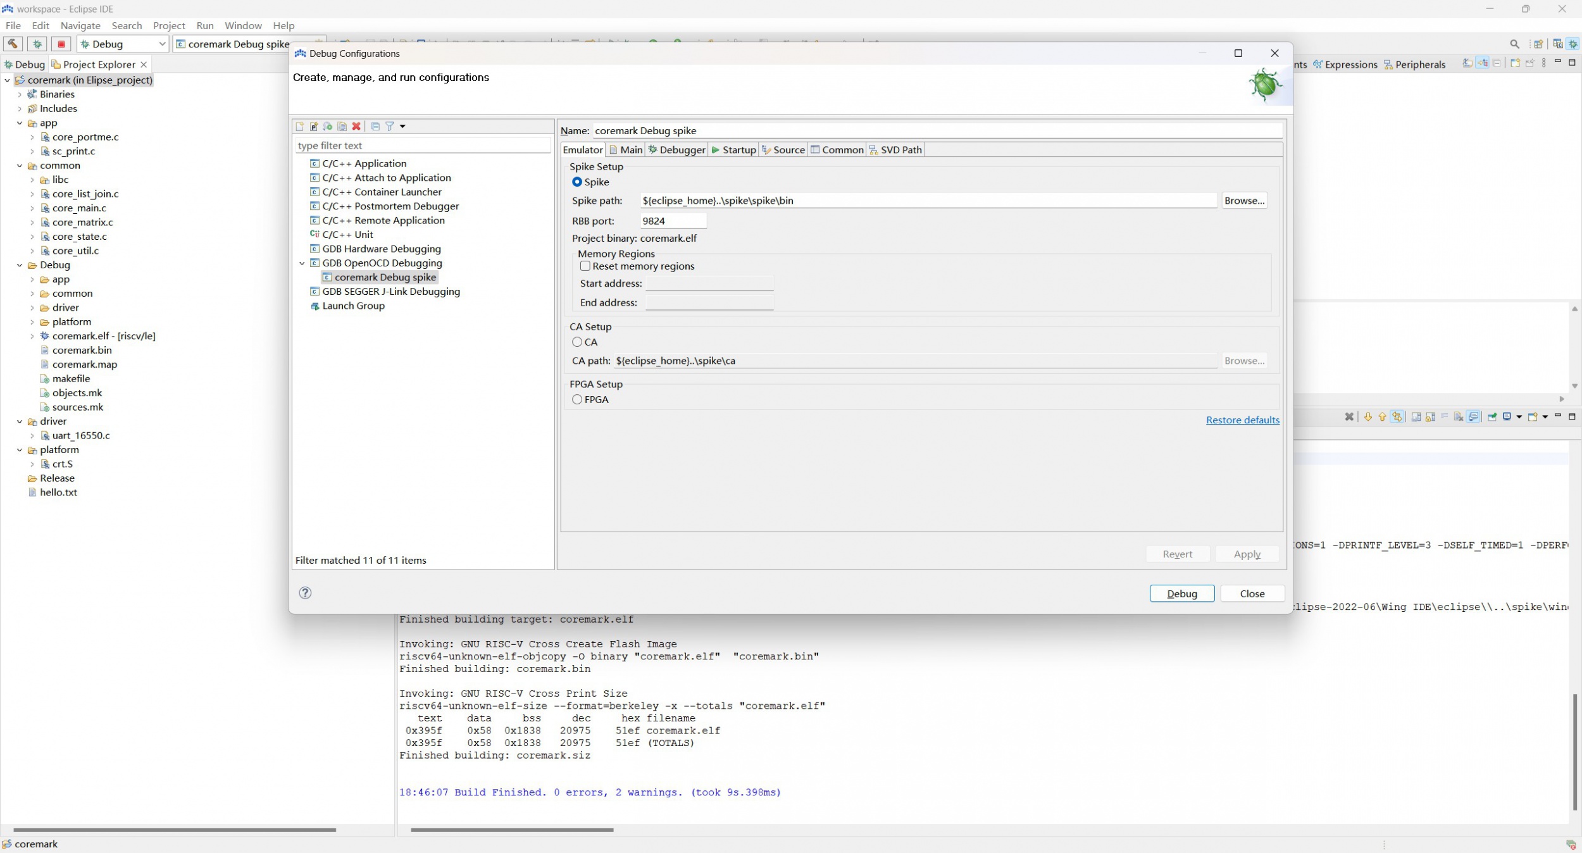The image size is (1582, 853).
Task: Collapse GDB OpenOCD Debugging tree node
Action: (x=302, y=263)
